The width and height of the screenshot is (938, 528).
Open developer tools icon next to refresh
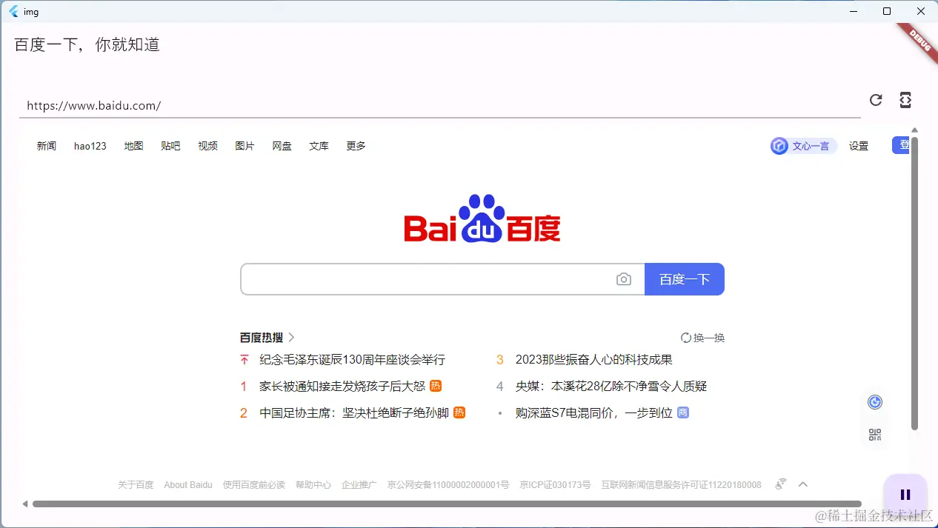[905, 100]
